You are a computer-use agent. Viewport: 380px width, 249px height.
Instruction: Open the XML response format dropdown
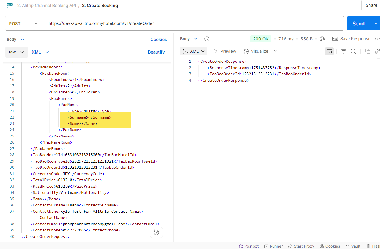click(193, 51)
